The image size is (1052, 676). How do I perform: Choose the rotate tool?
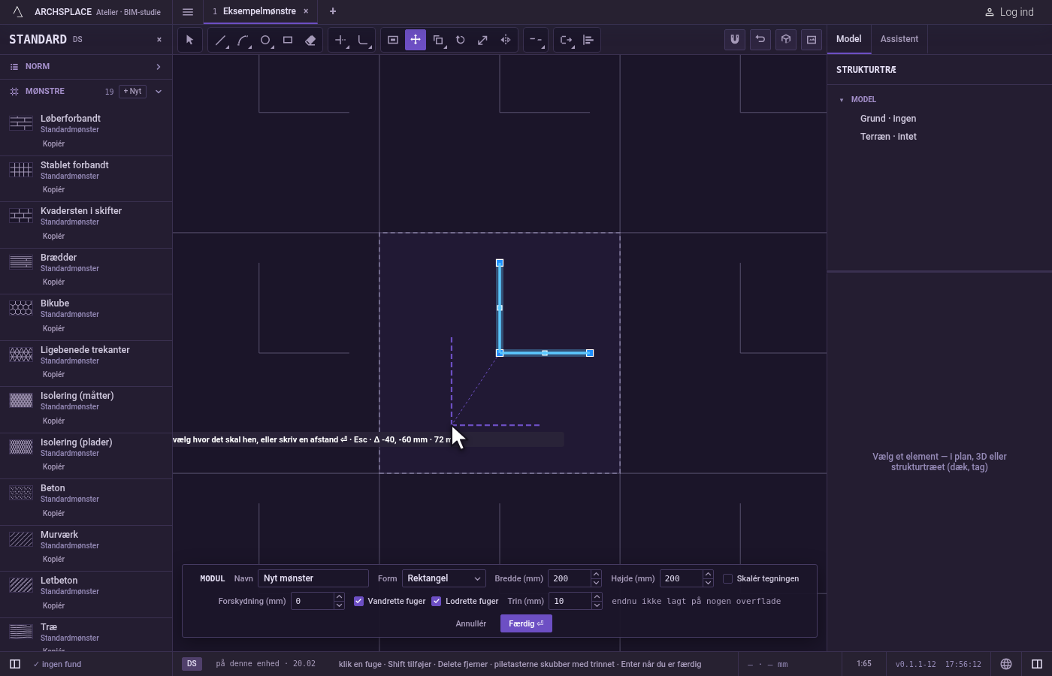(x=461, y=40)
